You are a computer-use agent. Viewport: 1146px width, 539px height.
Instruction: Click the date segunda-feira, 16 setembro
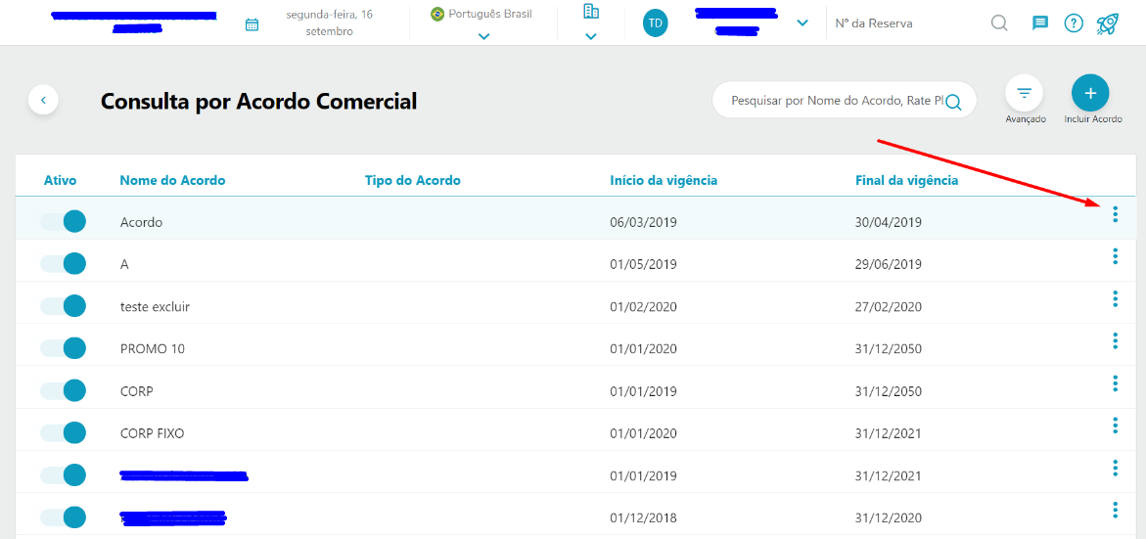click(330, 23)
